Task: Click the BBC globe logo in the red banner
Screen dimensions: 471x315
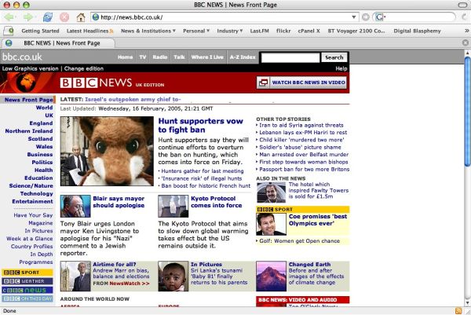Action: coord(26,82)
